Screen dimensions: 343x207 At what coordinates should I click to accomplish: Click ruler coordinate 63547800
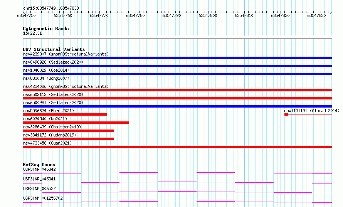point(208,15)
